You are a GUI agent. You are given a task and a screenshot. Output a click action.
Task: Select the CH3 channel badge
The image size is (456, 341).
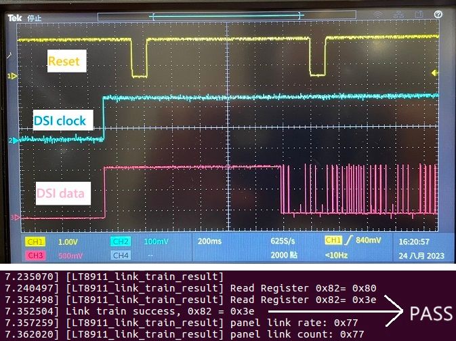click(x=35, y=255)
